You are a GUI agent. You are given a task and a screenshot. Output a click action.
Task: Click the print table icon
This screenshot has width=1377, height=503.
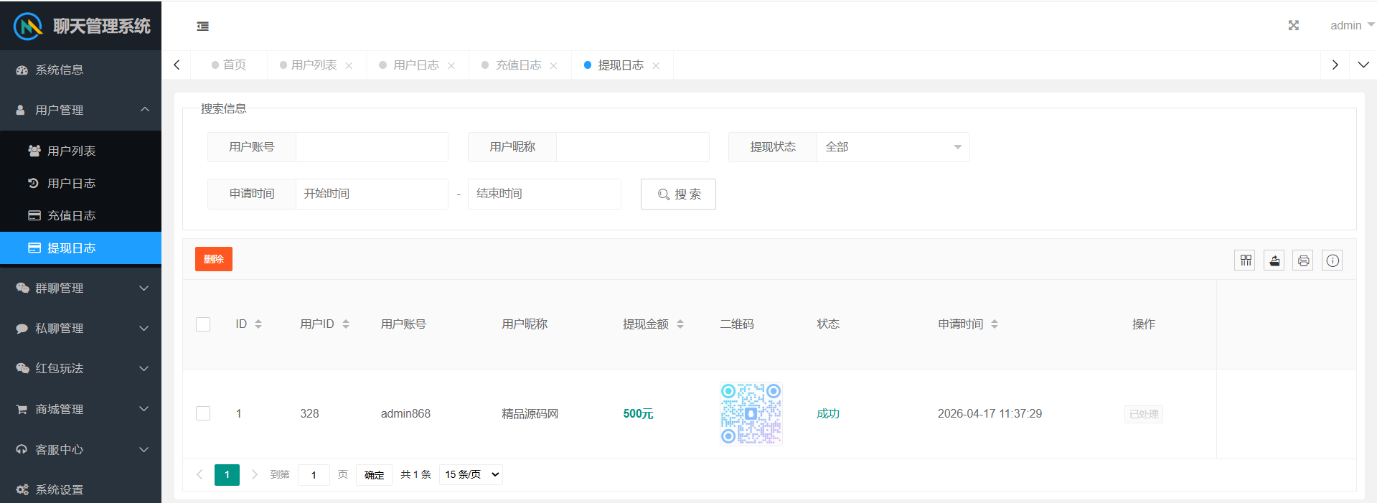pyautogui.click(x=1303, y=260)
